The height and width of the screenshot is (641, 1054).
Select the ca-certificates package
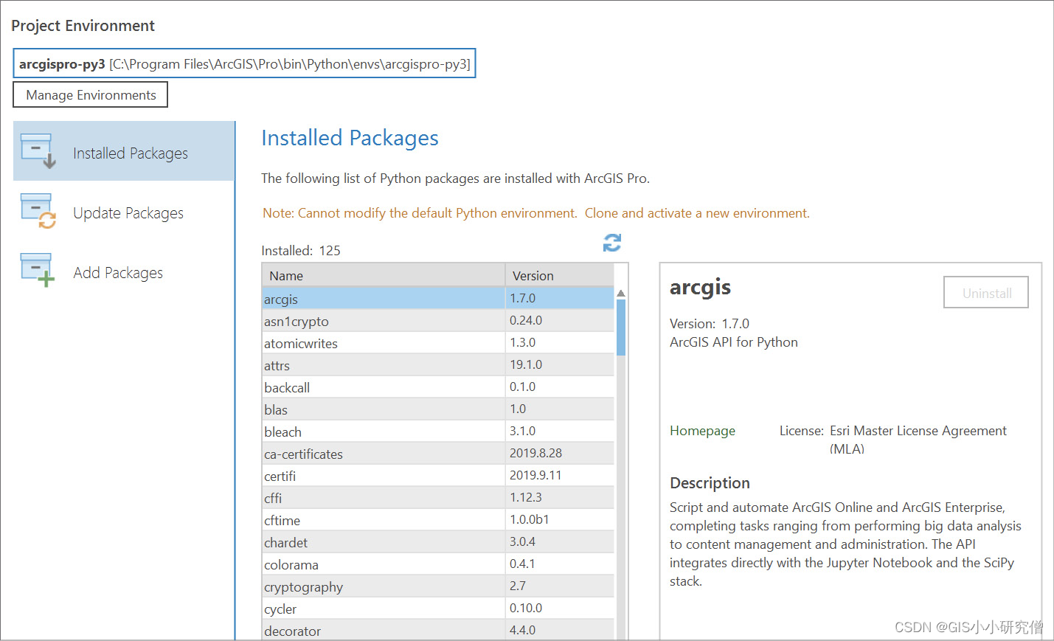click(438, 453)
